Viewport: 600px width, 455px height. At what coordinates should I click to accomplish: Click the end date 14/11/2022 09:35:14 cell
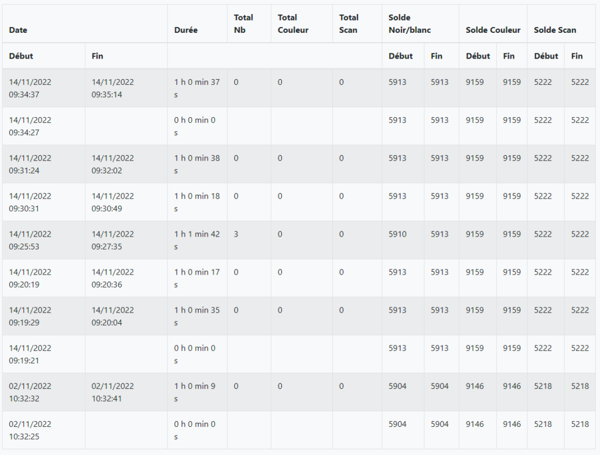pos(112,88)
